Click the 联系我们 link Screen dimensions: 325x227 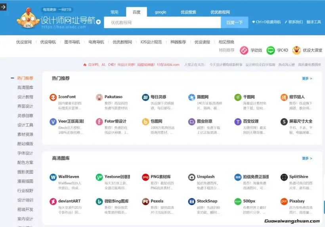[x=294, y=22]
